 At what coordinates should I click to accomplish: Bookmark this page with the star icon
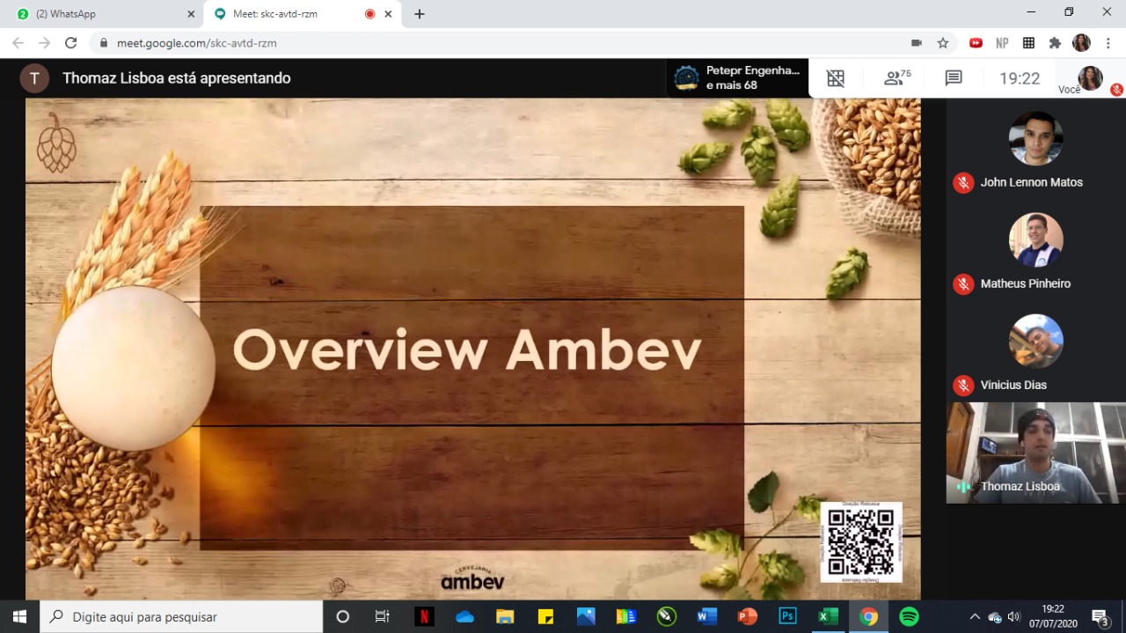tap(943, 42)
